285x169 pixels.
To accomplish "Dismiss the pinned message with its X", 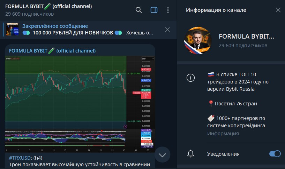I will (167, 30).
